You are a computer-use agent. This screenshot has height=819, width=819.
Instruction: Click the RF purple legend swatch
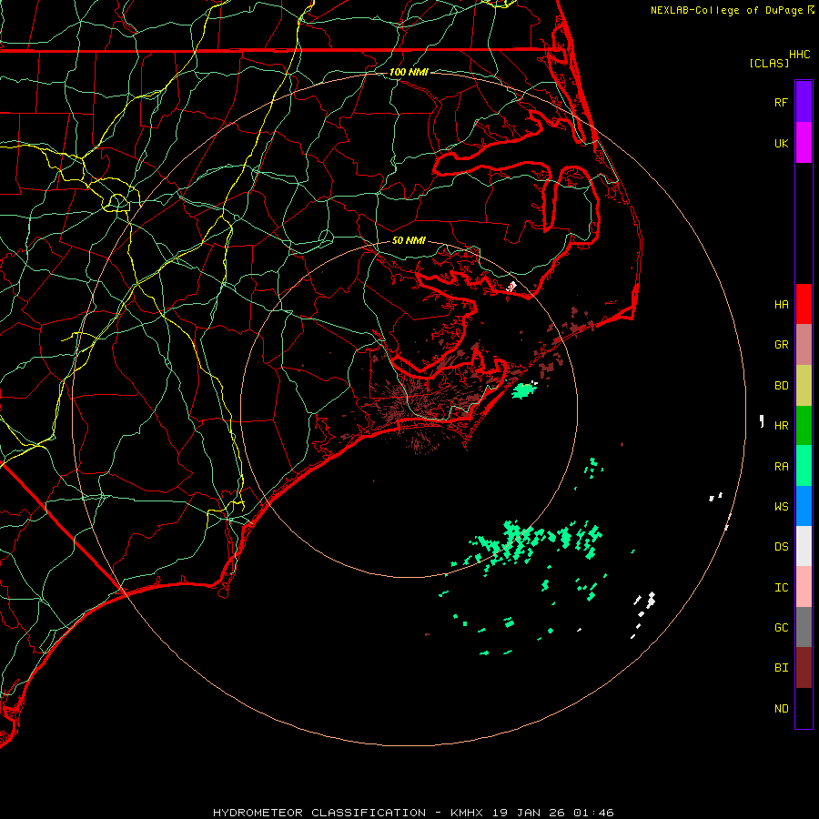804,101
